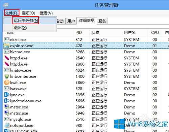Viewport: 169px width, 132px height.
Task: Click PID value 1400
Action: pos(80,76)
